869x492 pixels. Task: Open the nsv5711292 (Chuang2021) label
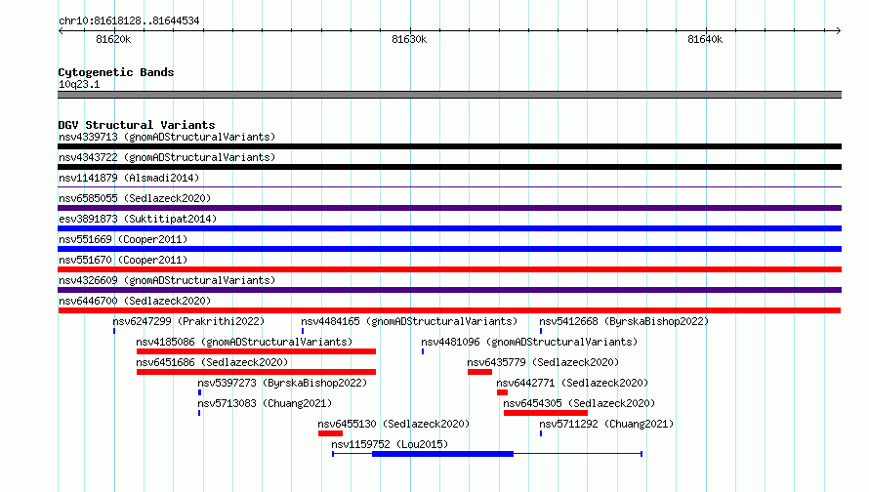pos(607,424)
